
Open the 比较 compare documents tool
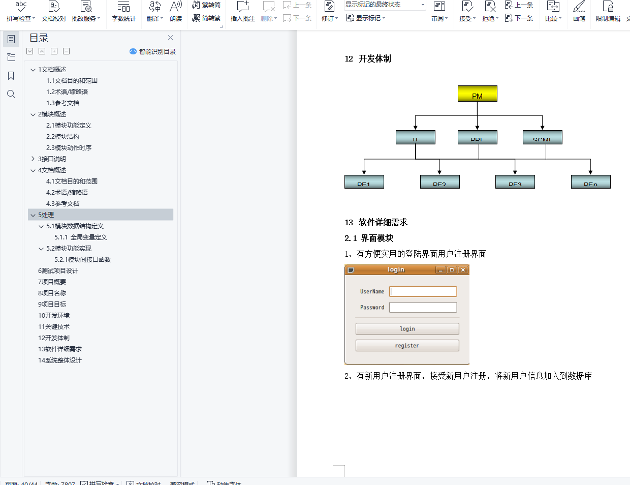(x=553, y=11)
